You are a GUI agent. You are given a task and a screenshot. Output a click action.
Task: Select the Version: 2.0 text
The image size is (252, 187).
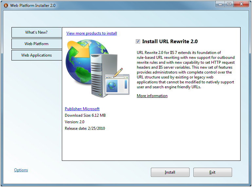(x=74, y=122)
